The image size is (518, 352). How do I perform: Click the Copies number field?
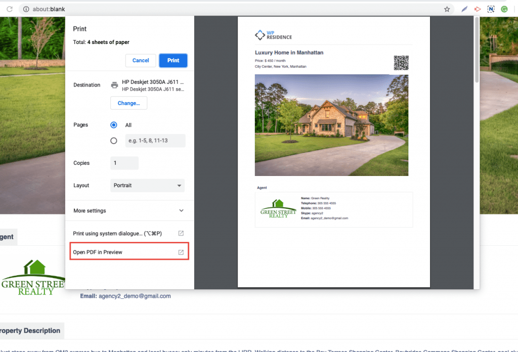[124, 163]
